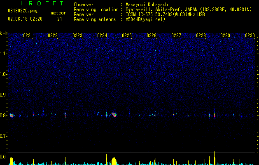Image resolution: width=259 pixels, height=165 pixels.
Task: Click the 0225 time marker
Action: pos(127,35)
